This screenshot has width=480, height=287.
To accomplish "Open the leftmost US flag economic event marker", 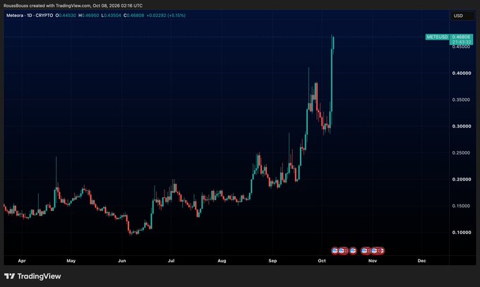I will [335, 251].
